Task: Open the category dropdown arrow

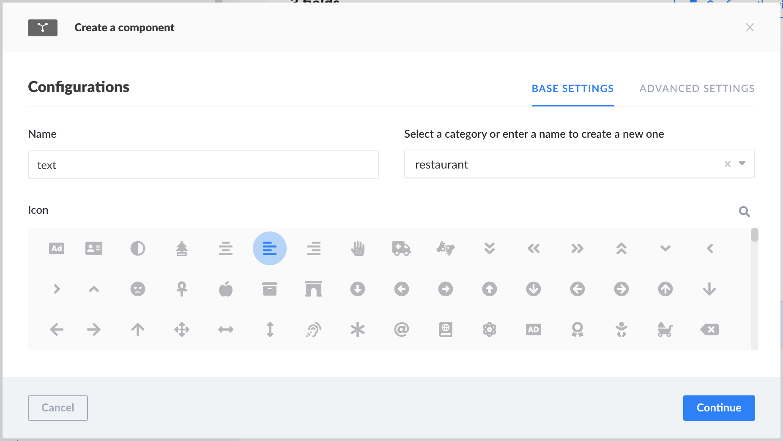Action: (x=741, y=164)
